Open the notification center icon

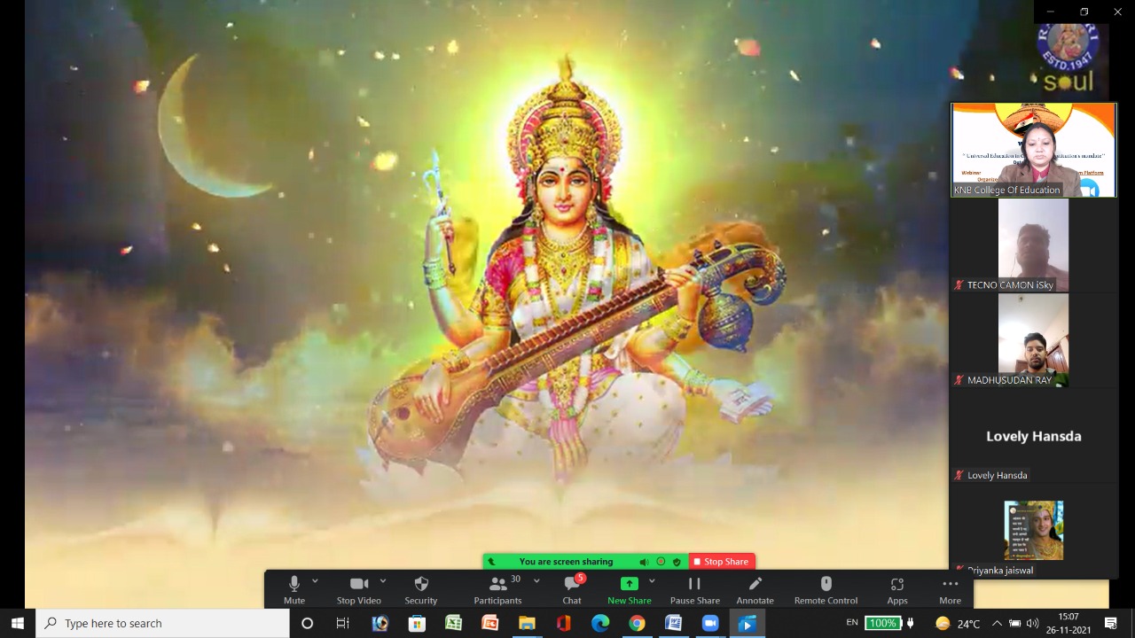click(1111, 624)
